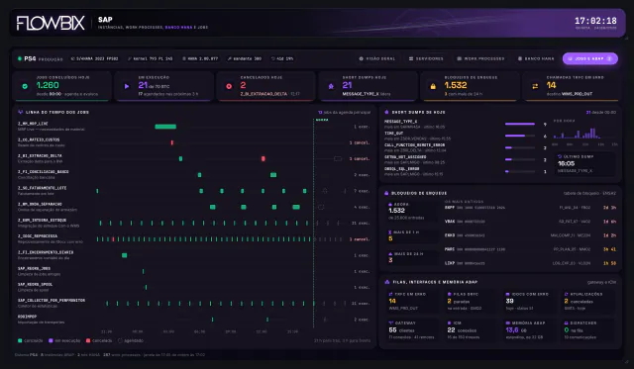
Task: Click the green concluído legend swatch
Action: [20, 340]
